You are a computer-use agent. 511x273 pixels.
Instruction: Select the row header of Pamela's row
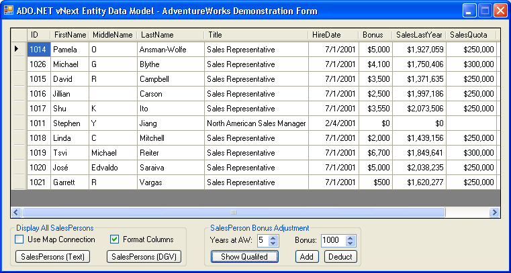coord(19,50)
